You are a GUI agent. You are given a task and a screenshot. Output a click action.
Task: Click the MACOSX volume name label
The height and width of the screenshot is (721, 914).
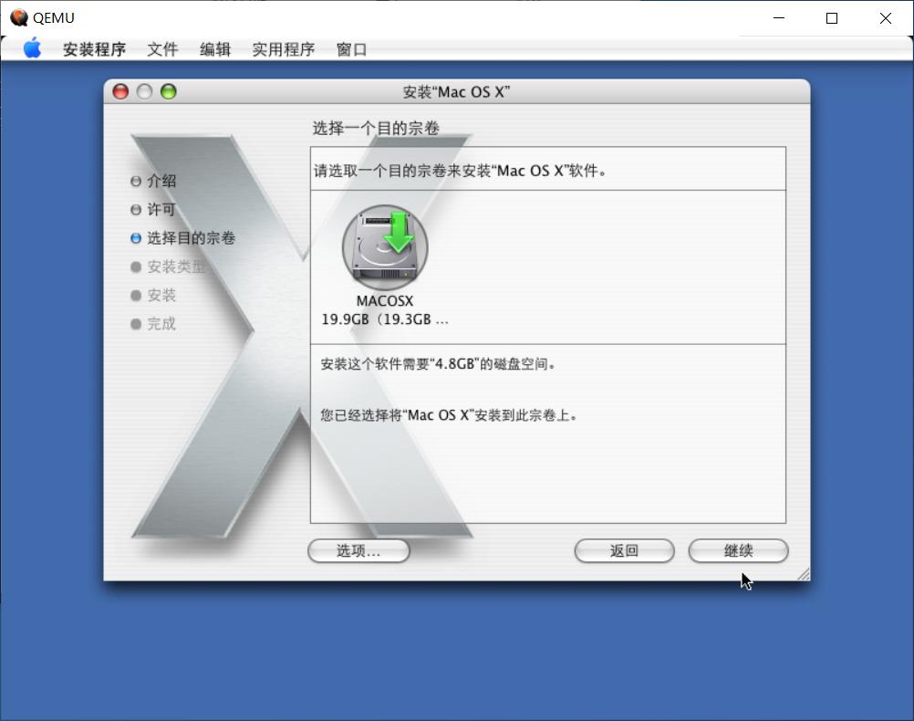coord(384,300)
